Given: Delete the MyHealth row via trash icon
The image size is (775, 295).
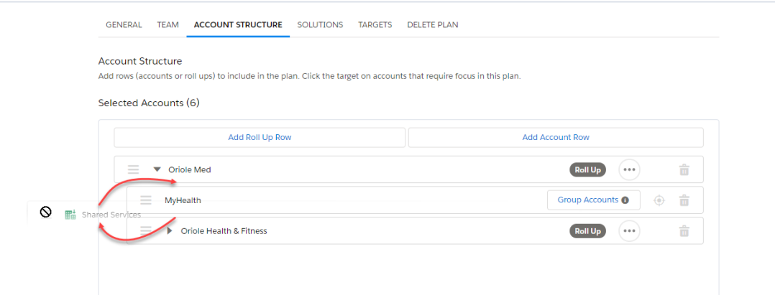Looking at the screenshot, I should tap(684, 201).
